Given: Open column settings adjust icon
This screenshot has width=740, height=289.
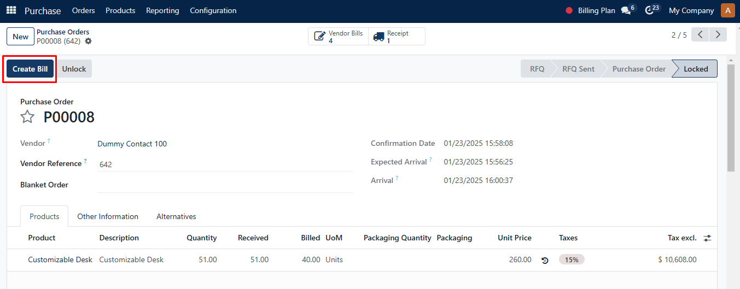Looking at the screenshot, I should [708, 238].
